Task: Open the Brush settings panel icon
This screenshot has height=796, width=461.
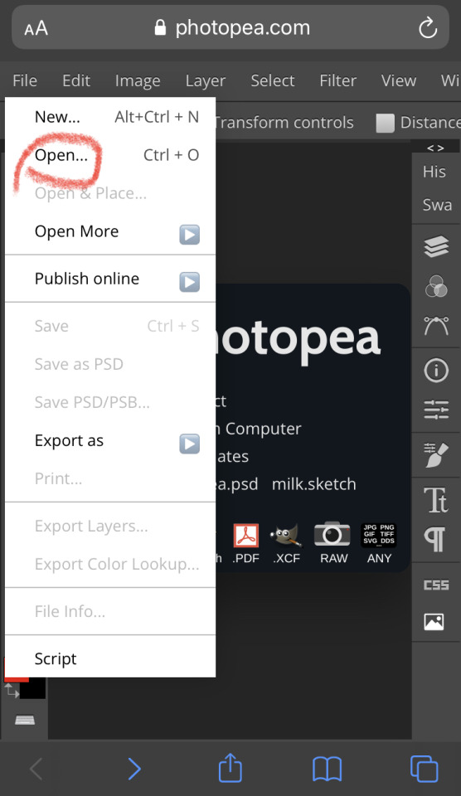Action: (x=436, y=454)
